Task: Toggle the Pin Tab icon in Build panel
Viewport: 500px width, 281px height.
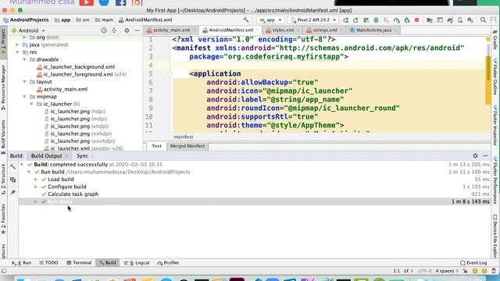Action: 12,192
